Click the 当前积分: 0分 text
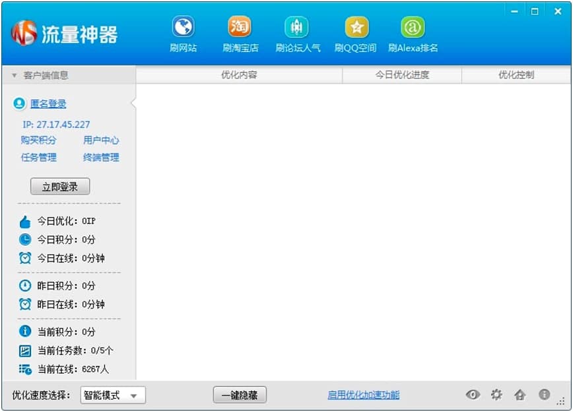 pos(66,332)
